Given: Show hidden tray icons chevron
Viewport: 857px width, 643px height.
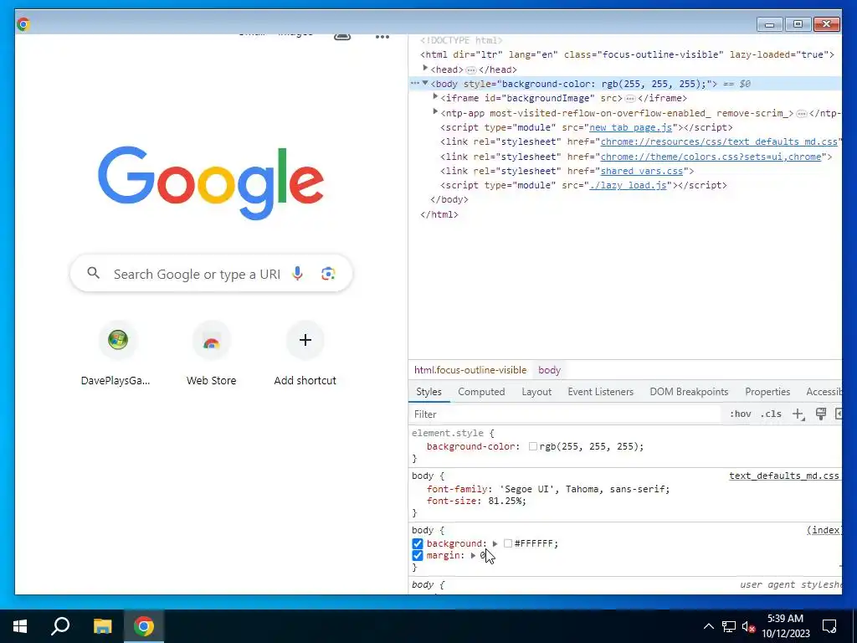Looking at the screenshot, I should 708,626.
